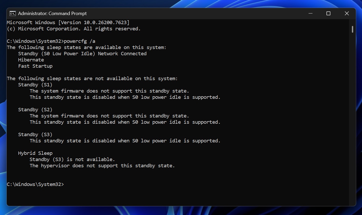This screenshot has width=362, height=215.
Task: Click the blue desktop wallpaper outside window
Action: pos(359,104)
